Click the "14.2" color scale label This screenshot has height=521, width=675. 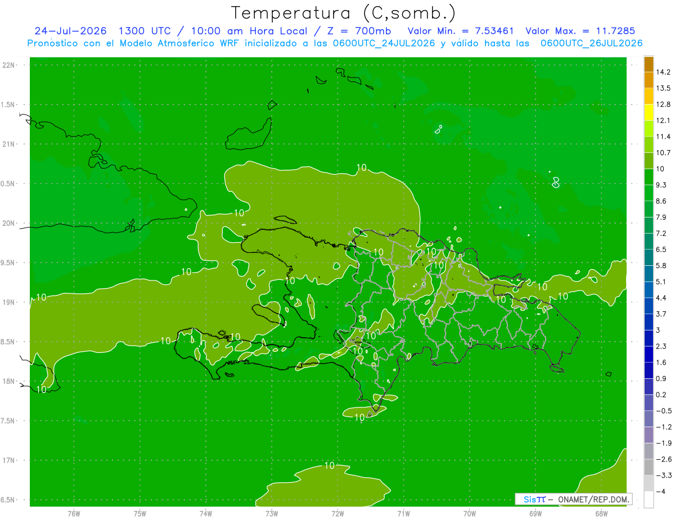pos(664,72)
